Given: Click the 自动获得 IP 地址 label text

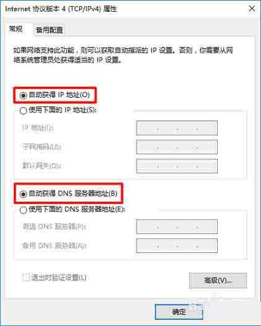Looking at the screenshot, I should (x=59, y=95).
